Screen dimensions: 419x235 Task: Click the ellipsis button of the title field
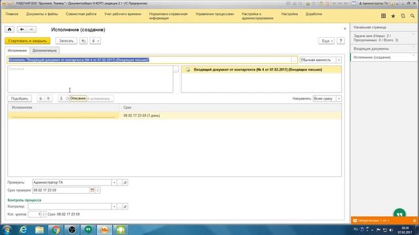(x=294, y=60)
